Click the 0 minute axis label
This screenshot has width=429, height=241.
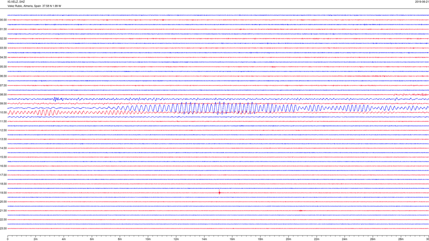point(8,239)
